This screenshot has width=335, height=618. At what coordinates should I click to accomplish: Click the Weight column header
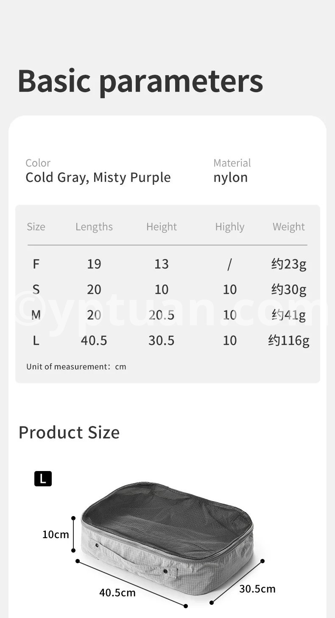pyautogui.click(x=288, y=227)
